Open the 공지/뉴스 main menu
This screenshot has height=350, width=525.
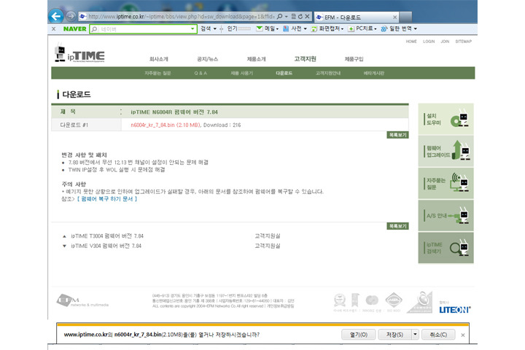click(x=207, y=59)
